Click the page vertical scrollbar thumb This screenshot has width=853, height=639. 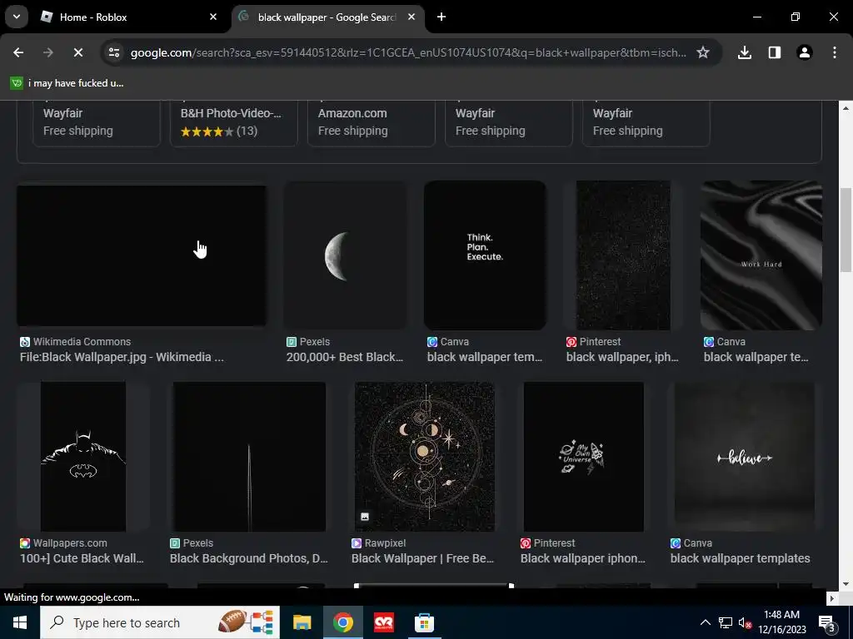point(846,230)
